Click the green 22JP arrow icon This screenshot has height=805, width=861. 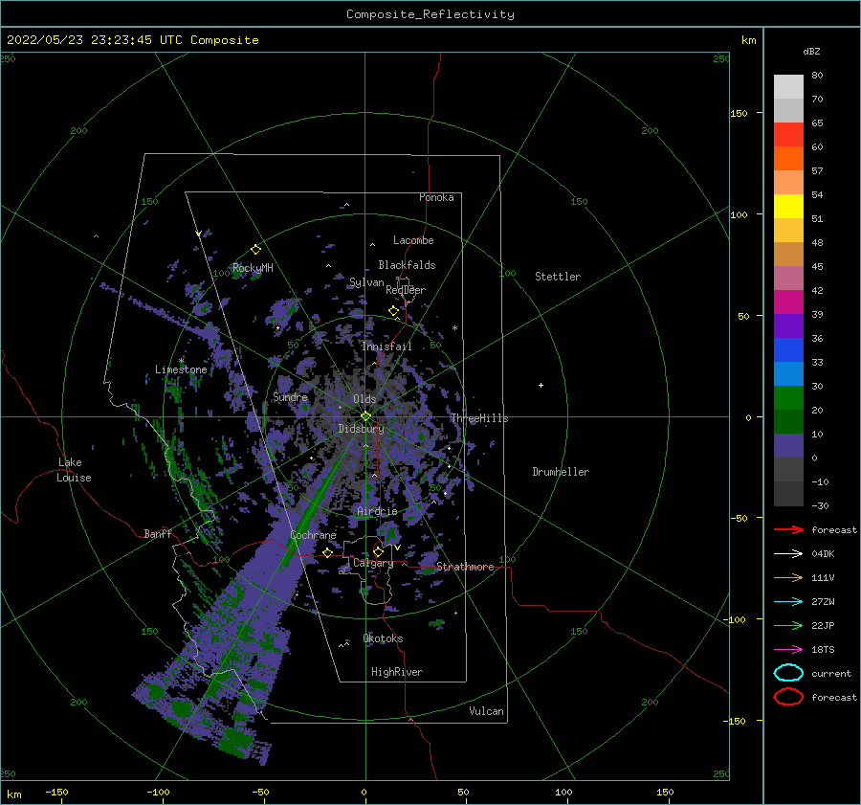(x=788, y=625)
